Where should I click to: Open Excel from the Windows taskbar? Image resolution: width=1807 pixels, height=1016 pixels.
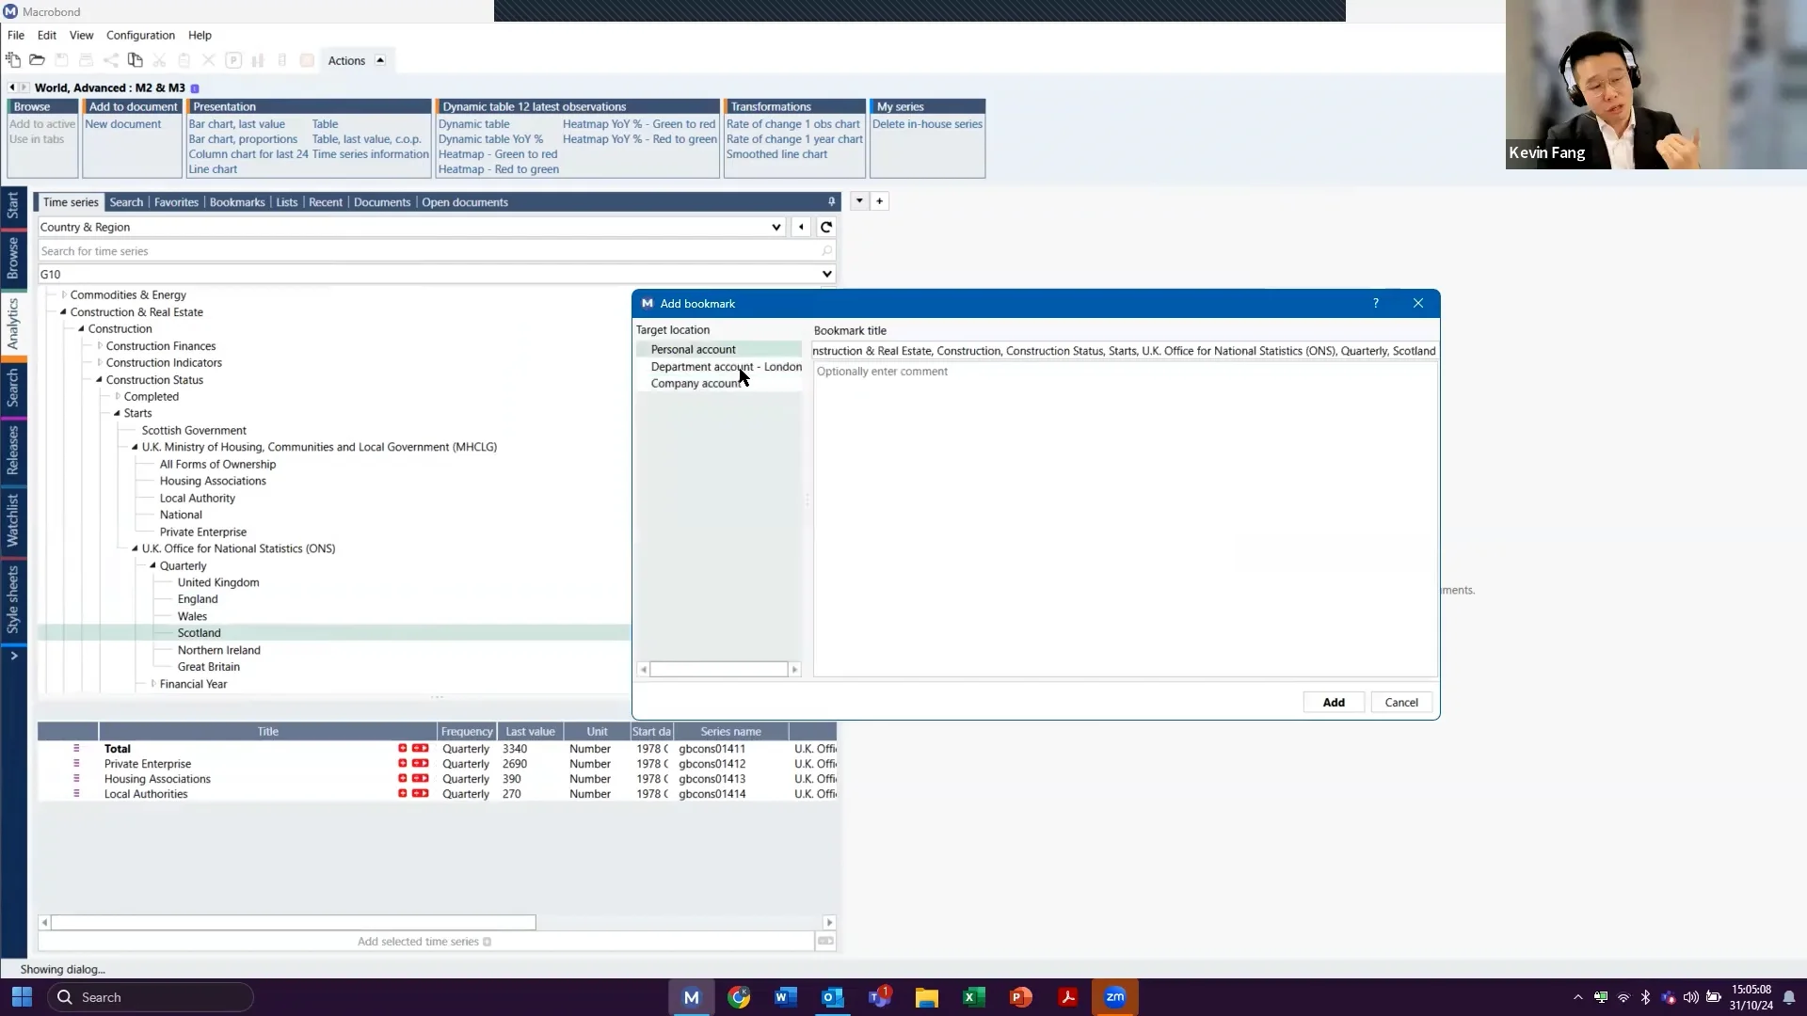pyautogui.click(x=973, y=997)
